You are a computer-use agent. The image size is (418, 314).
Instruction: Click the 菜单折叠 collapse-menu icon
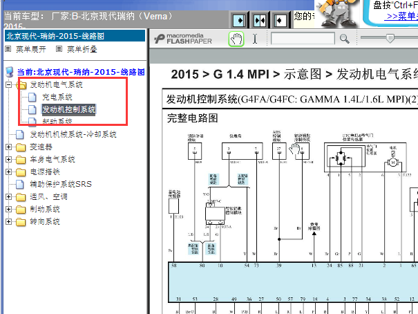(x=59, y=49)
